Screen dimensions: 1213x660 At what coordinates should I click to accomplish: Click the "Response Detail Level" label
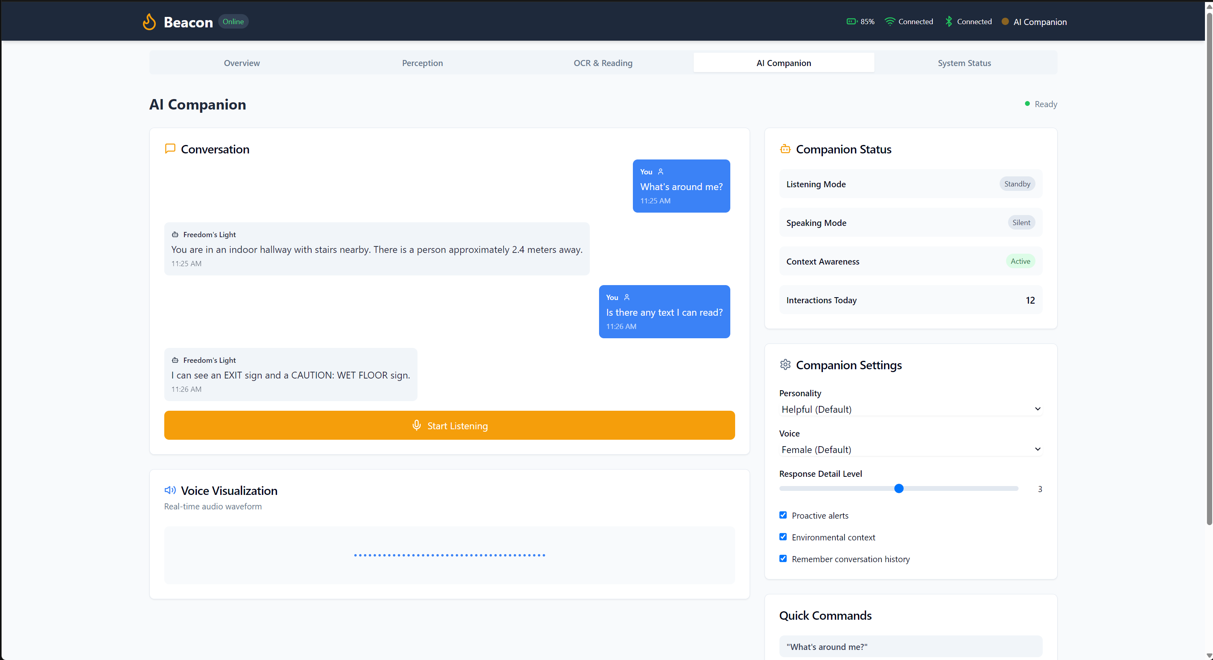[820, 474]
